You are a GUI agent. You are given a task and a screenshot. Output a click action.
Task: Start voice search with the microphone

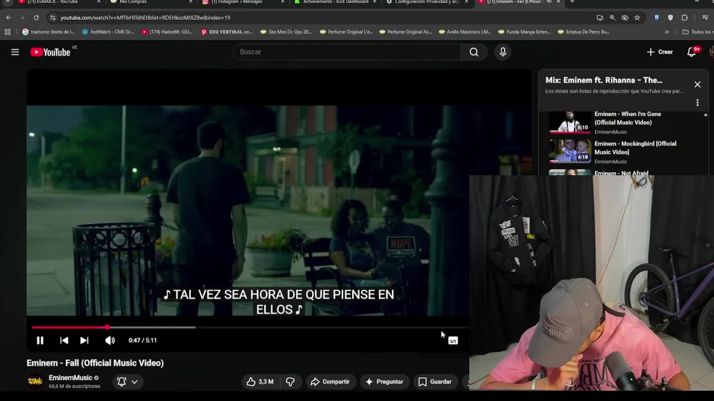tap(503, 52)
